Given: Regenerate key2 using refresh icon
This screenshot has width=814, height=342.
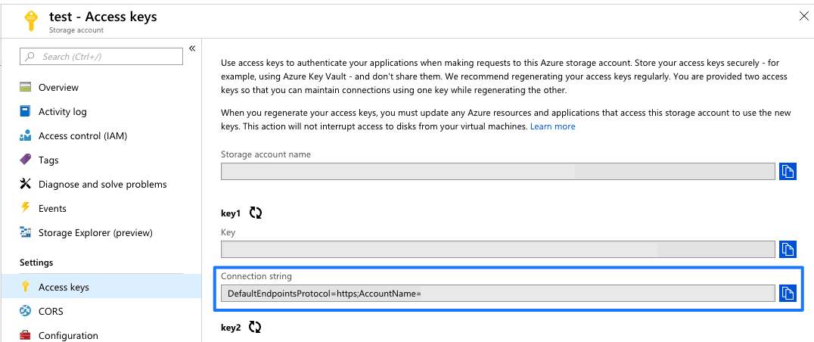Looking at the screenshot, I should (x=255, y=328).
